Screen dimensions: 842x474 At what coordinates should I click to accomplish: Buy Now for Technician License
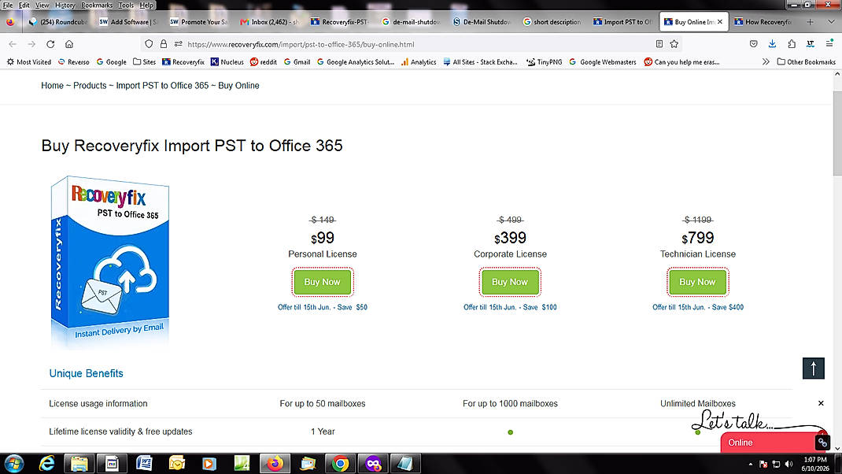click(x=697, y=282)
